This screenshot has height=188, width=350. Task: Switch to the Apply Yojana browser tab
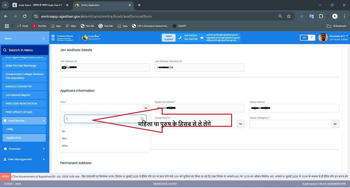click(x=40, y=5)
